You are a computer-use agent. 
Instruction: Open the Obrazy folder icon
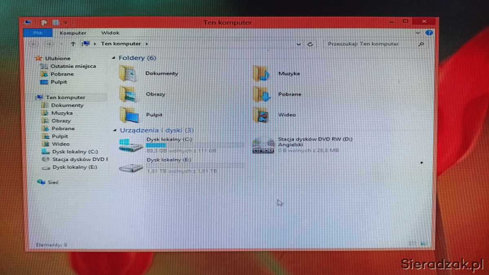pos(128,94)
